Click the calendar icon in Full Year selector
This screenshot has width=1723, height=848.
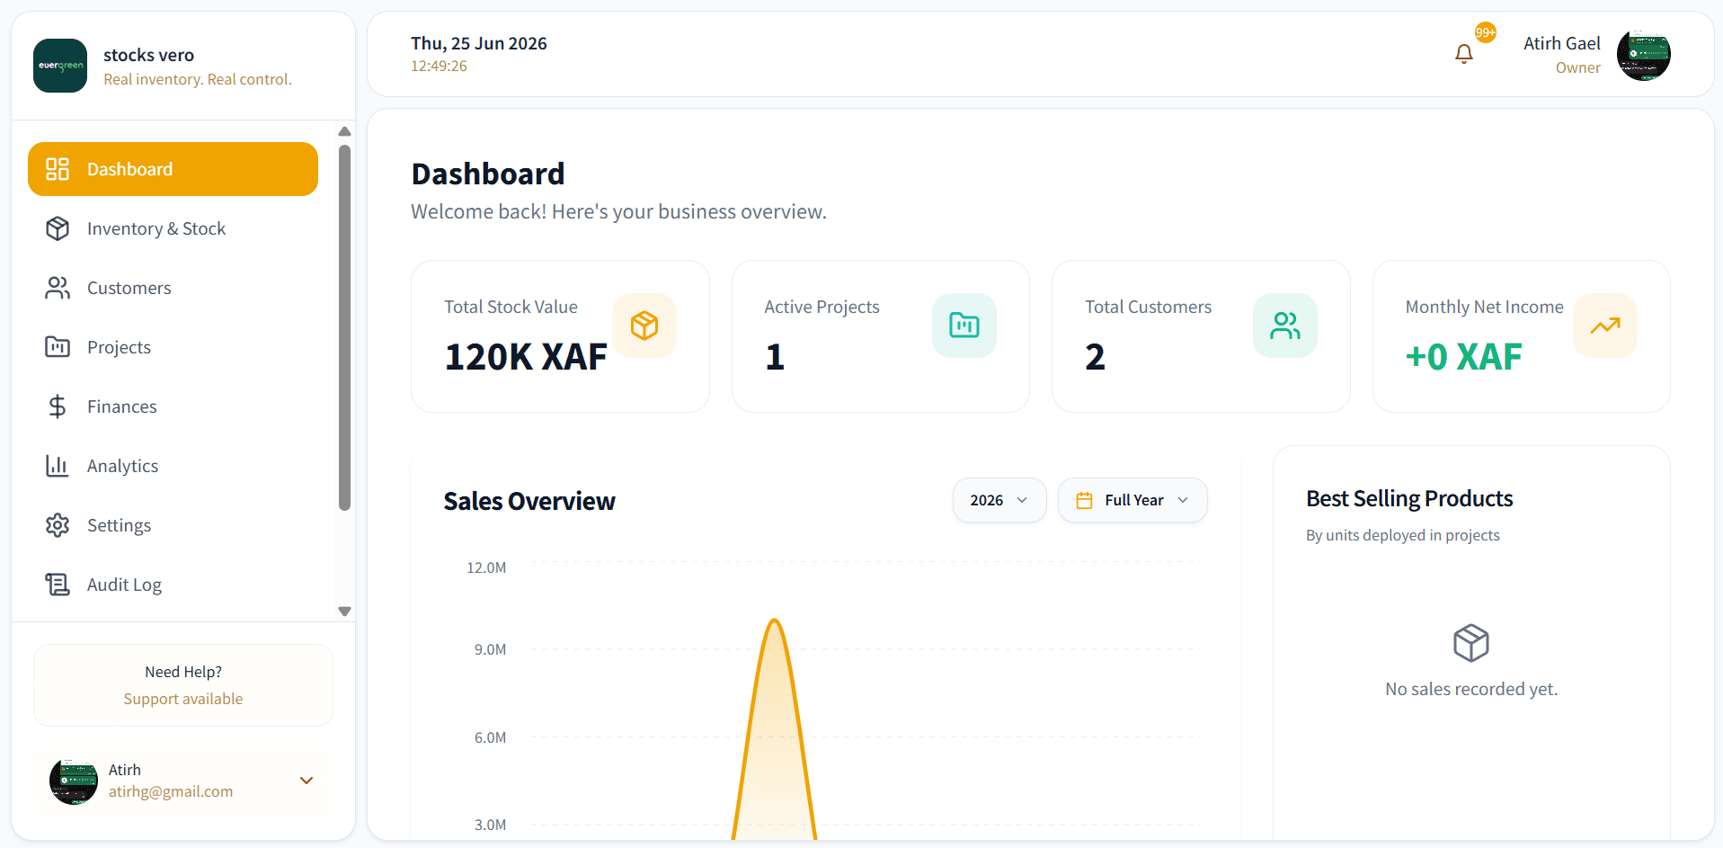(1085, 501)
